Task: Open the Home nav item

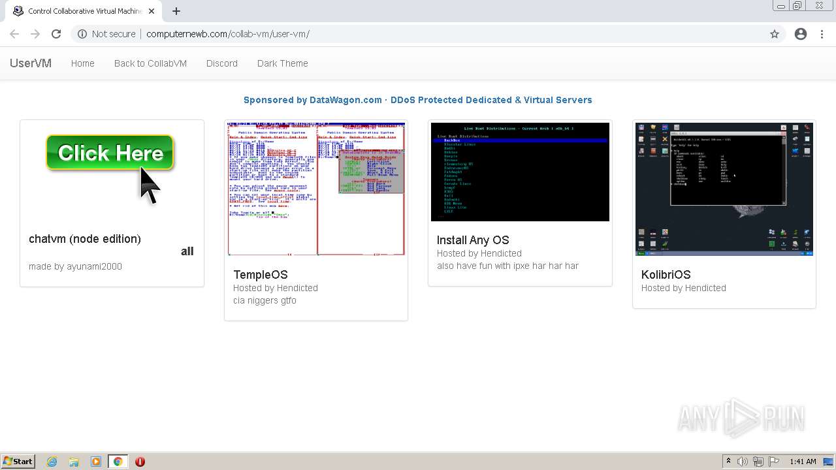Action: [83, 63]
